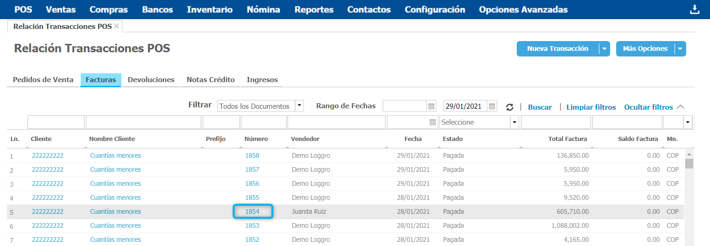The height and width of the screenshot is (246, 710).
Task: Open the Estado Seleccione dropdown
Action: tap(515, 122)
